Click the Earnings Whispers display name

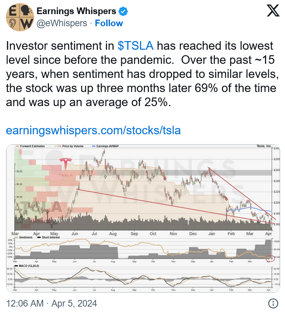76,11
